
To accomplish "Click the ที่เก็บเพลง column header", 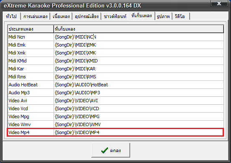I will (x=139, y=29).
